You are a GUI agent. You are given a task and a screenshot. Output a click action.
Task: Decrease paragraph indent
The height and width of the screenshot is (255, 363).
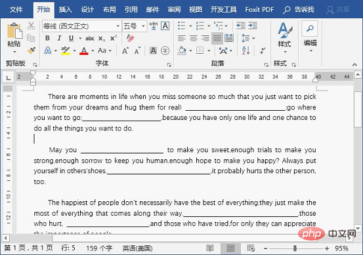click(x=241, y=26)
